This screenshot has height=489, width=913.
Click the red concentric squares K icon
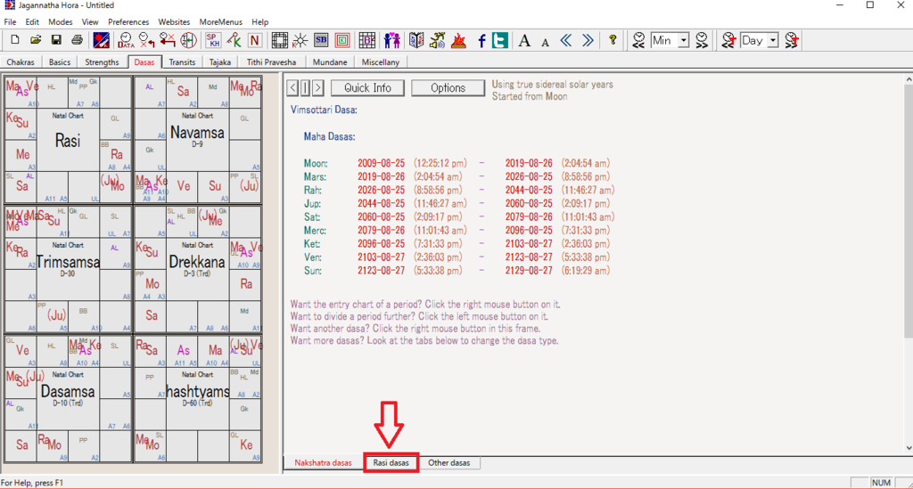(342, 40)
